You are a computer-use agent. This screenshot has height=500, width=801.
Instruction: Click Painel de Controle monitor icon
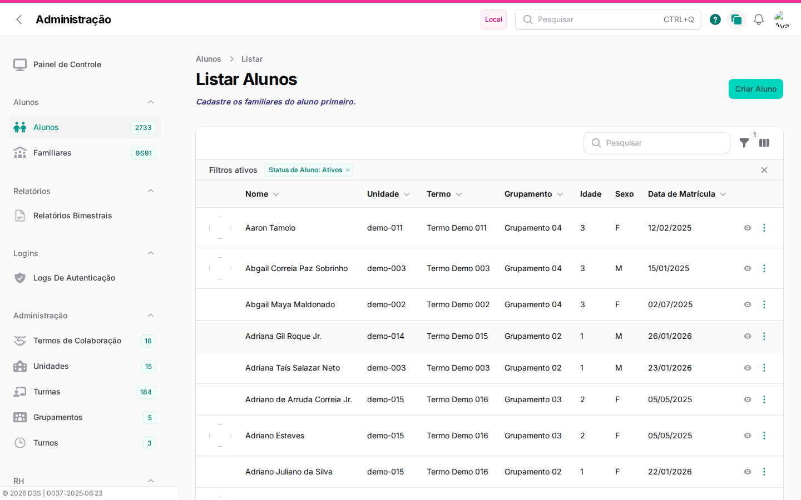click(x=20, y=64)
